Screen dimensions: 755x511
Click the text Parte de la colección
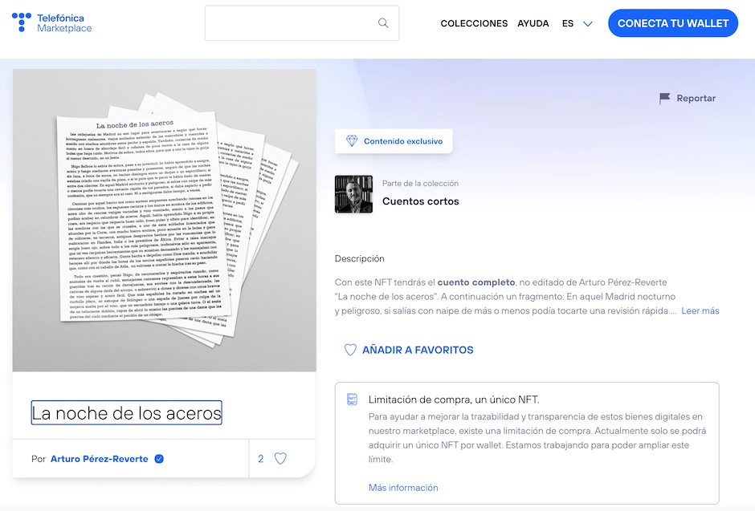[x=420, y=183]
